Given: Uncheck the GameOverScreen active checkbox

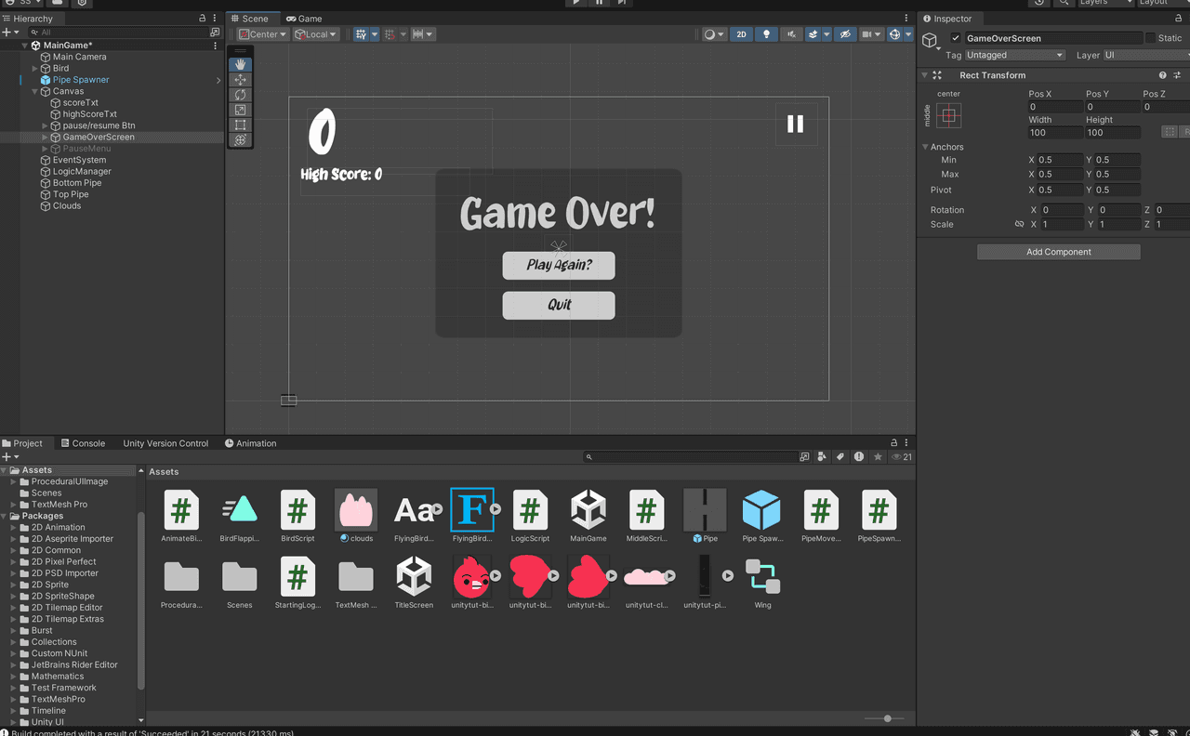Looking at the screenshot, I should pyautogui.click(x=956, y=38).
